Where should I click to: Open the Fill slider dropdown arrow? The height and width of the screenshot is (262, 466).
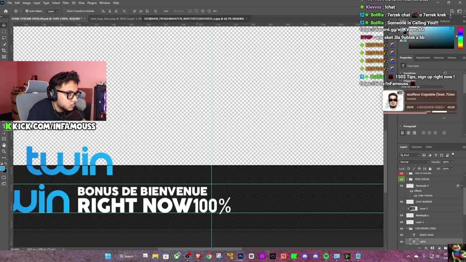[452, 168]
